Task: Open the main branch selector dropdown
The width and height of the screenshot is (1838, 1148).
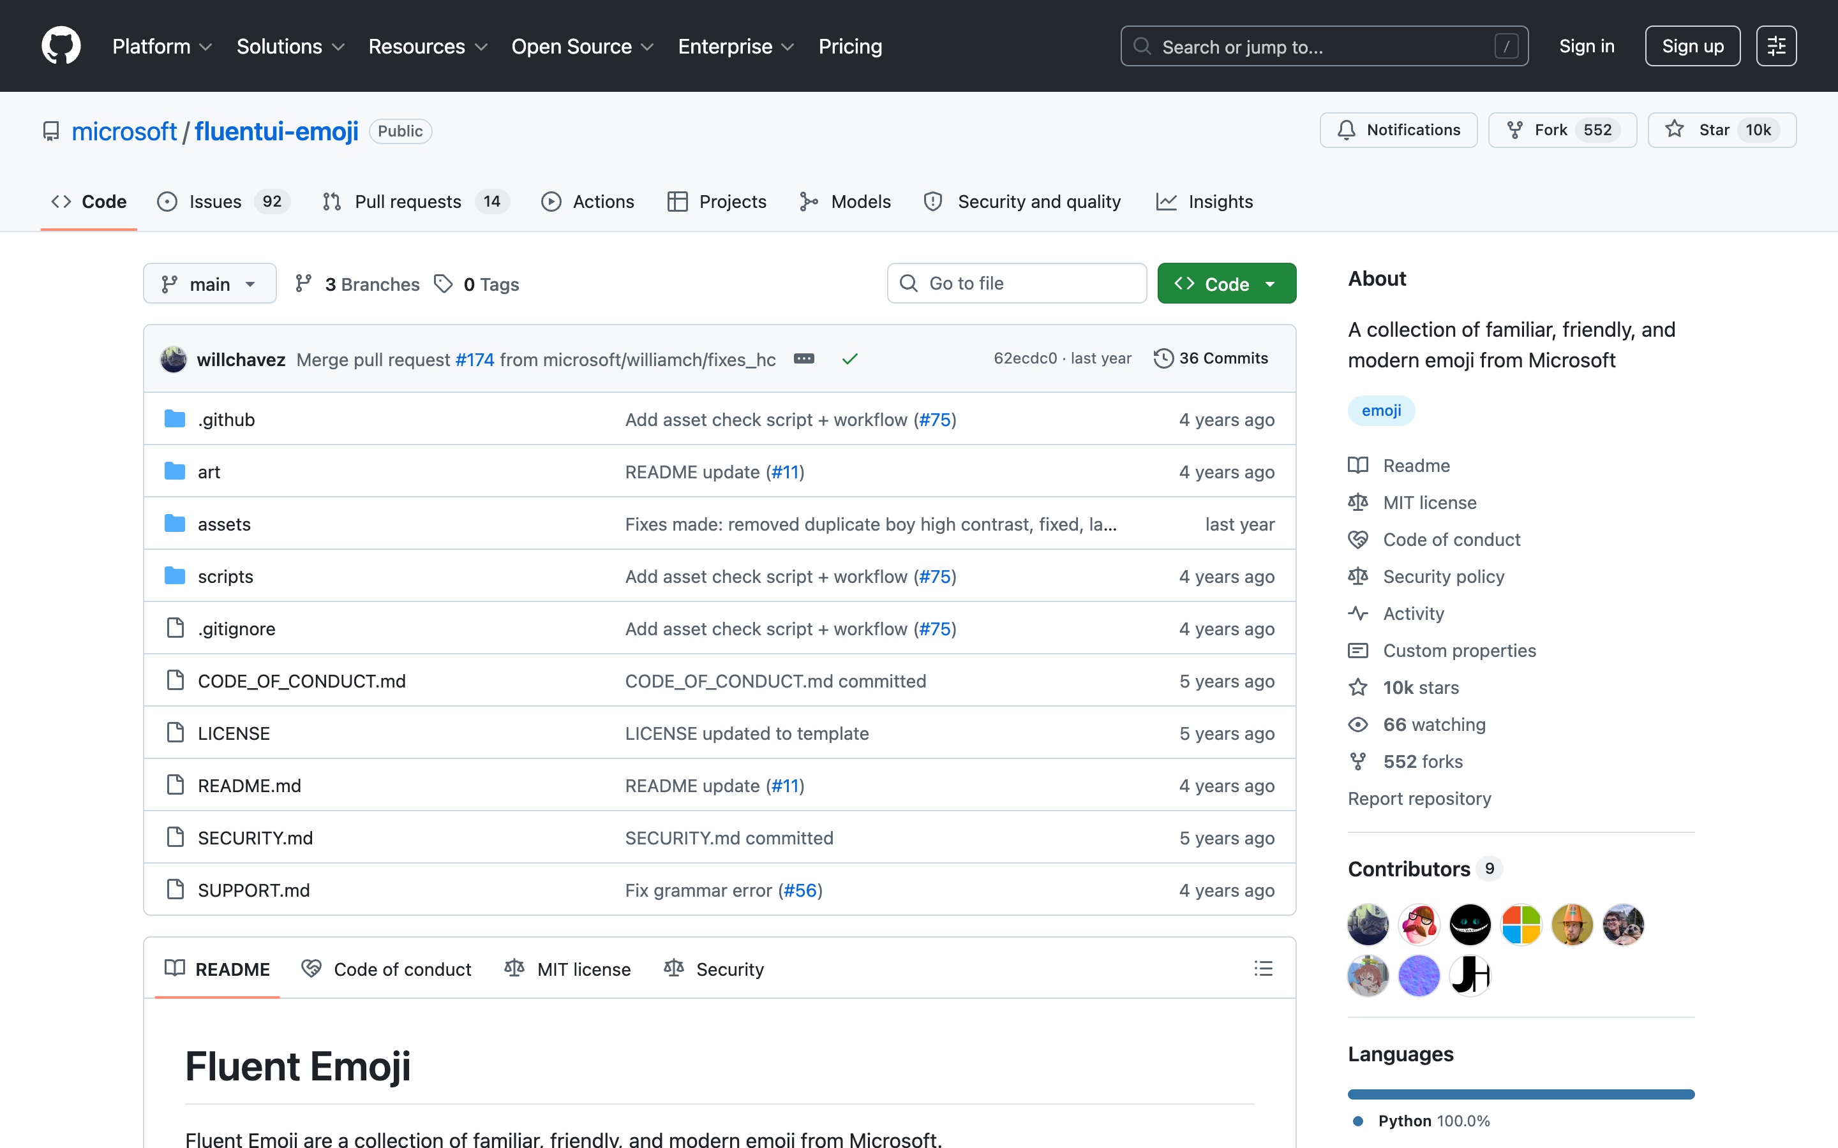Action: tap(209, 283)
